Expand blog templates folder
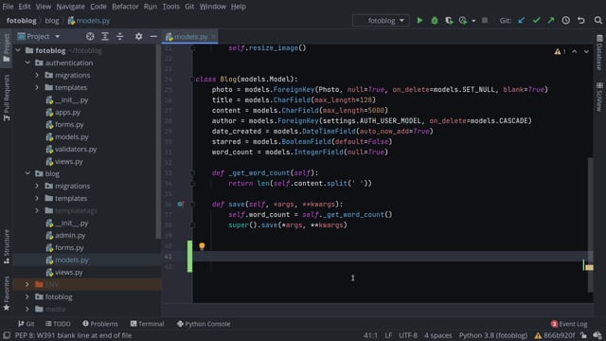 pos(37,198)
